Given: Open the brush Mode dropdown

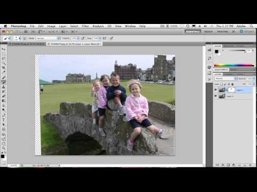Looking at the screenshot, I should (x=48, y=38).
